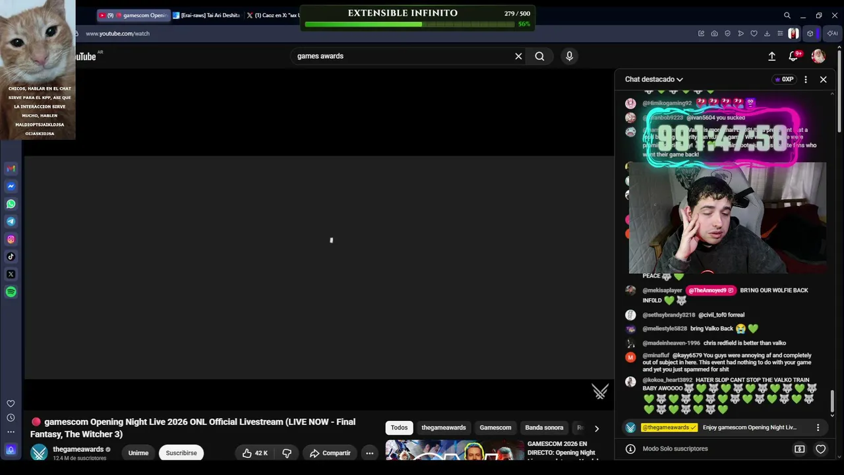Viewport: 844px width, 475px height.
Task: Open Telegram in the browser sidebar
Action: pyautogui.click(x=11, y=222)
